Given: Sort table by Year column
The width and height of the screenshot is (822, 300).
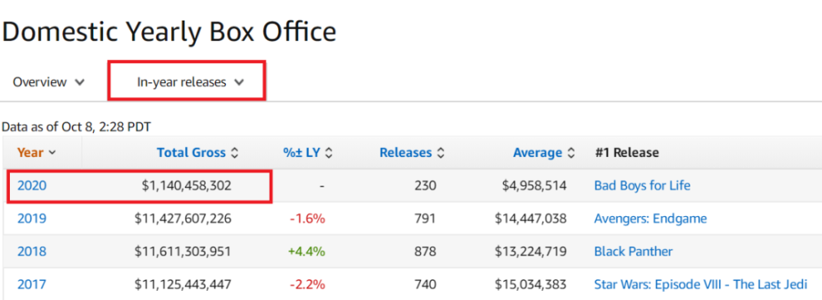Looking at the screenshot, I should (36, 153).
